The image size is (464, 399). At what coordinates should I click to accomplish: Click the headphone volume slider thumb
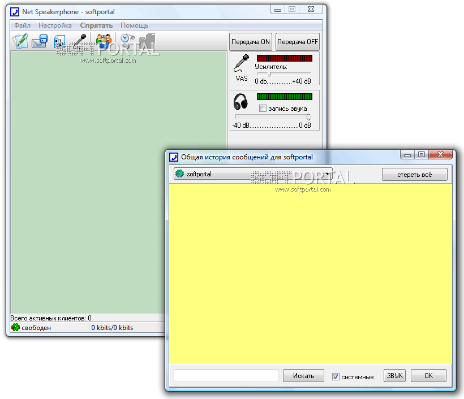308,117
